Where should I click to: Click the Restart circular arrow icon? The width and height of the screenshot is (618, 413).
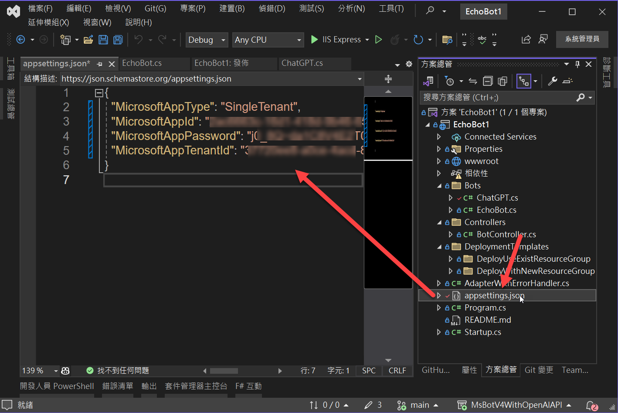pyautogui.click(x=418, y=40)
